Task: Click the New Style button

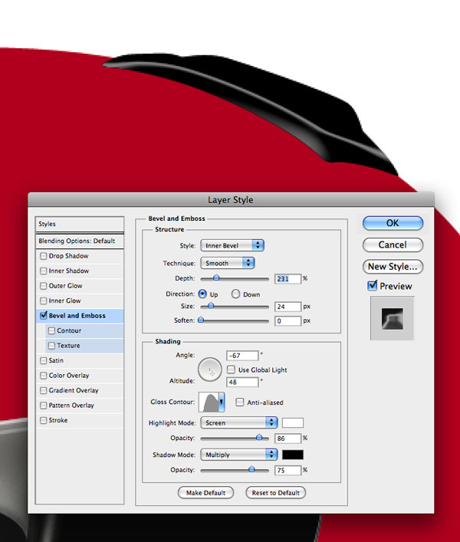Action: [393, 267]
